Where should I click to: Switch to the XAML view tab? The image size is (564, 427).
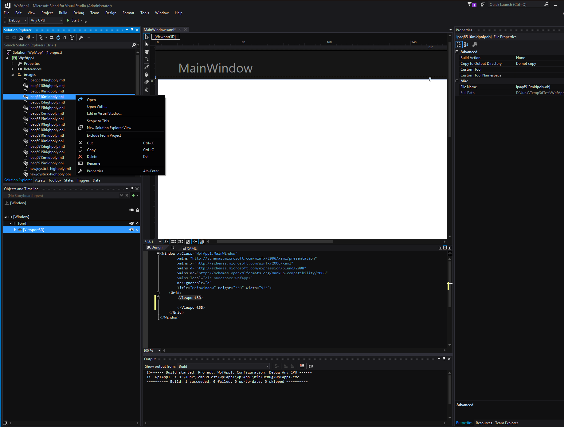point(190,248)
